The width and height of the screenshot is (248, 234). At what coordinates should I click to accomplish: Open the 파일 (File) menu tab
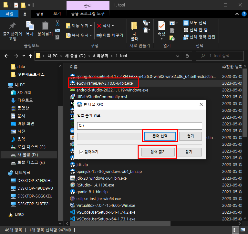coord(9,14)
